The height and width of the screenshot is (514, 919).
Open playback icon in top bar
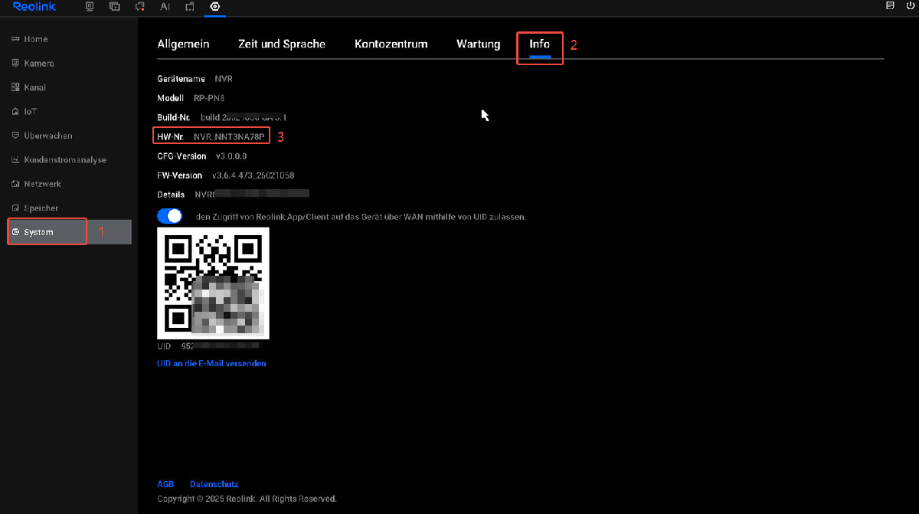(x=115, y=6)
